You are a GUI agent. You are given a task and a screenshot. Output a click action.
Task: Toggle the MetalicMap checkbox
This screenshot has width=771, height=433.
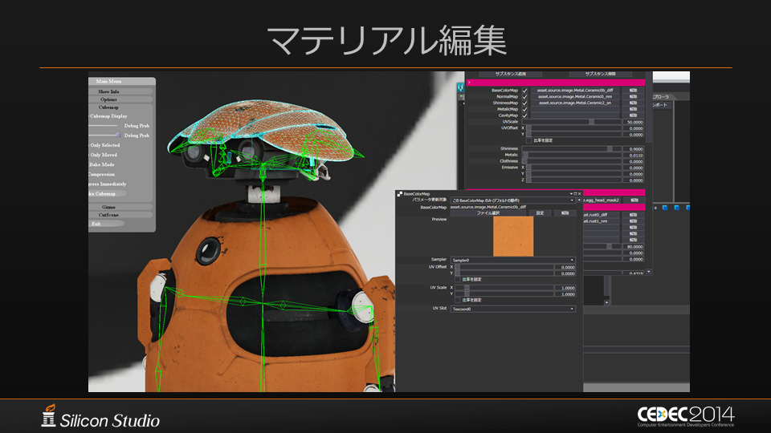pos(524,110)
